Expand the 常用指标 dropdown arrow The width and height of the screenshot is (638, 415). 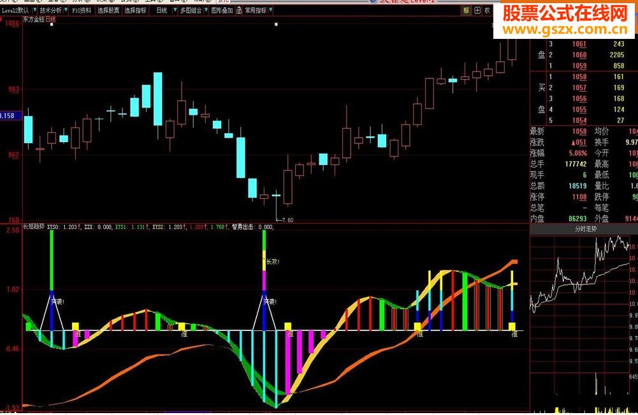click(271, 10)
